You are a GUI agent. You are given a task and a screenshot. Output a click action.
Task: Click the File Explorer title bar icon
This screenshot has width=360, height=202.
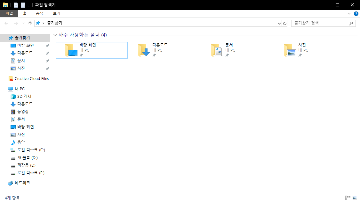(5, 5)
